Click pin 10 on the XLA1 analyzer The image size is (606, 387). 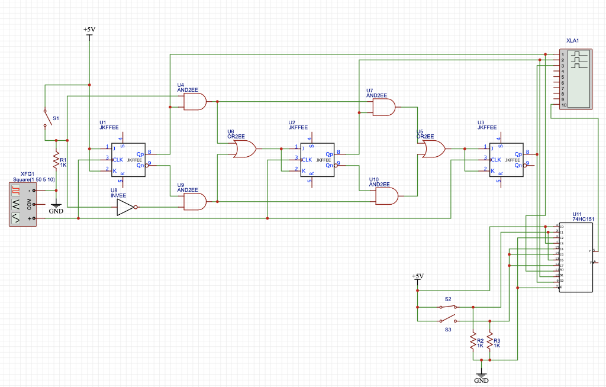[564, 105]
